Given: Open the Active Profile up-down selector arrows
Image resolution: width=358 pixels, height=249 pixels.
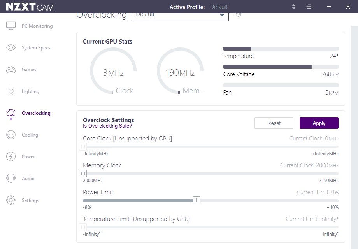Looking at the screenshot, I should [x=294, y=7].
